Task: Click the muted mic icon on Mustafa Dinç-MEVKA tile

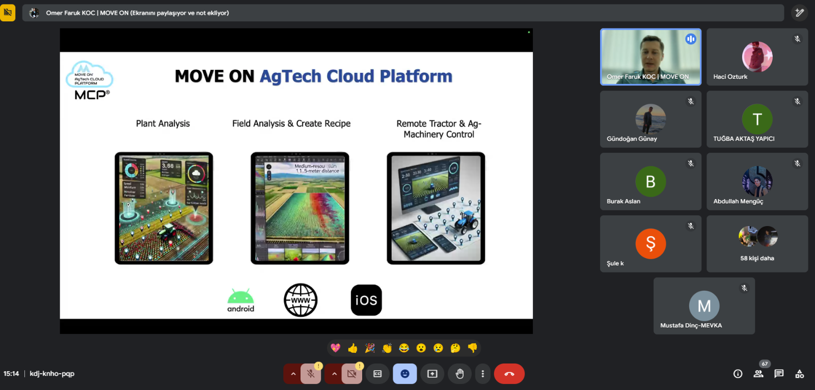Action: click(744, 288)
